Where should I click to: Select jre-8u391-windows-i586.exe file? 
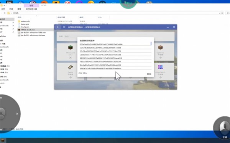[33, 32]
